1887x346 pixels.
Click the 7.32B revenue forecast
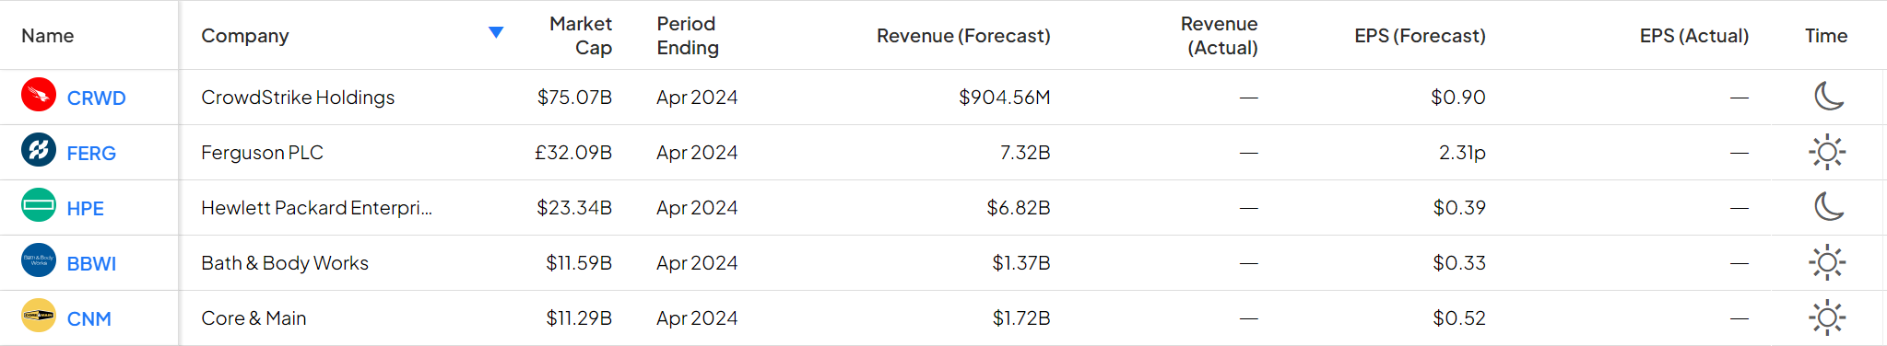(1025, 152)
